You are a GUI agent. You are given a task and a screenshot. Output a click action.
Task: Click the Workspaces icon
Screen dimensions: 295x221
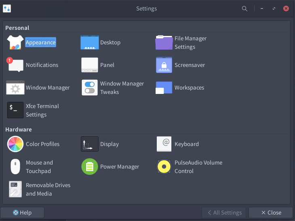(x=164, y=88)
